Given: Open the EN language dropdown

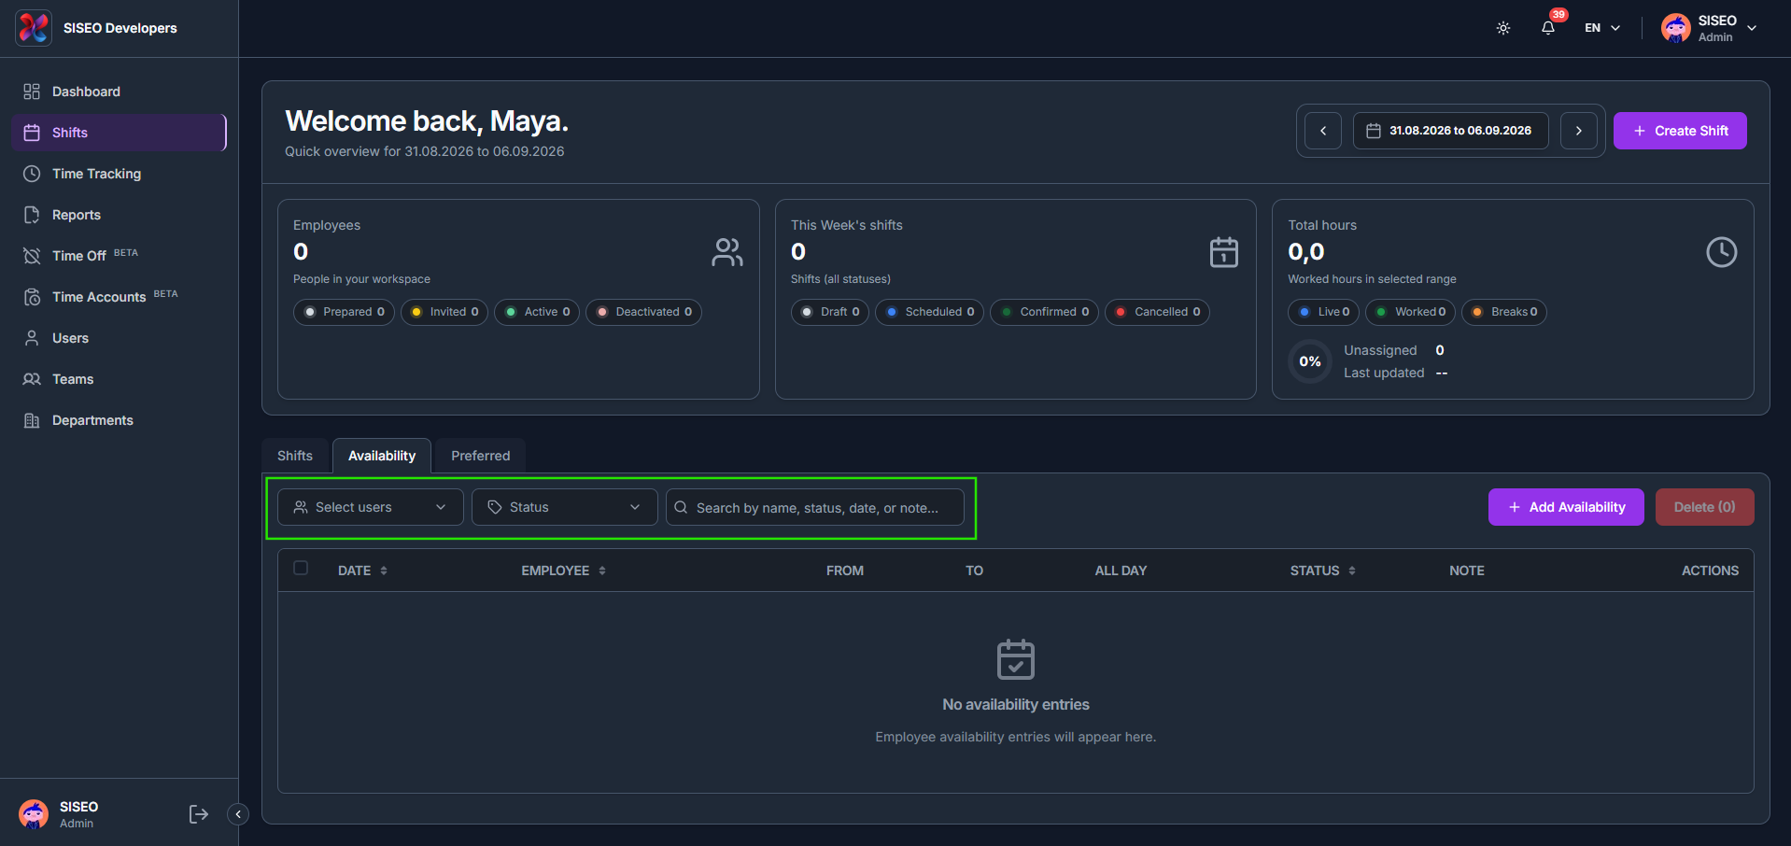Looking at the screenshot, I should (x=1601, y=28).
